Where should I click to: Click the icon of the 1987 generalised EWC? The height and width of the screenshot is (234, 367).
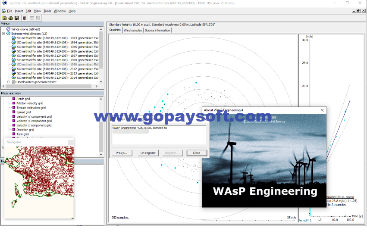(x=13, y=56)
